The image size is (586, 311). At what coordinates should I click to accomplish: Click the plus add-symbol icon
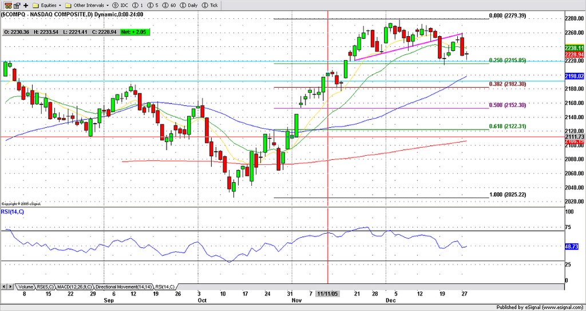tap(26, 5)
